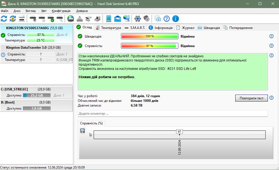279x170 pixels.
Task: Click the blue question mark toolbar icon
Action: (167, 19)
